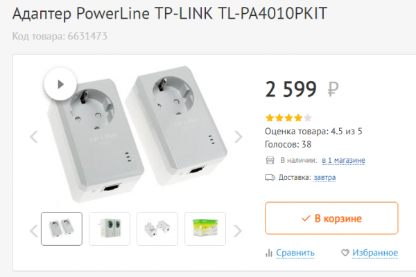
Task: Open the в 1 магазине availability link
Action: pos(343,160)
